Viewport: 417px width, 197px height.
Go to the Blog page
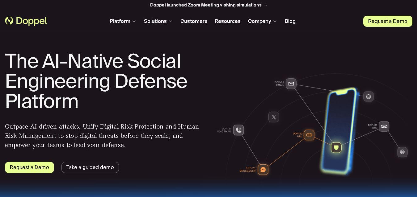click(290, 21)
